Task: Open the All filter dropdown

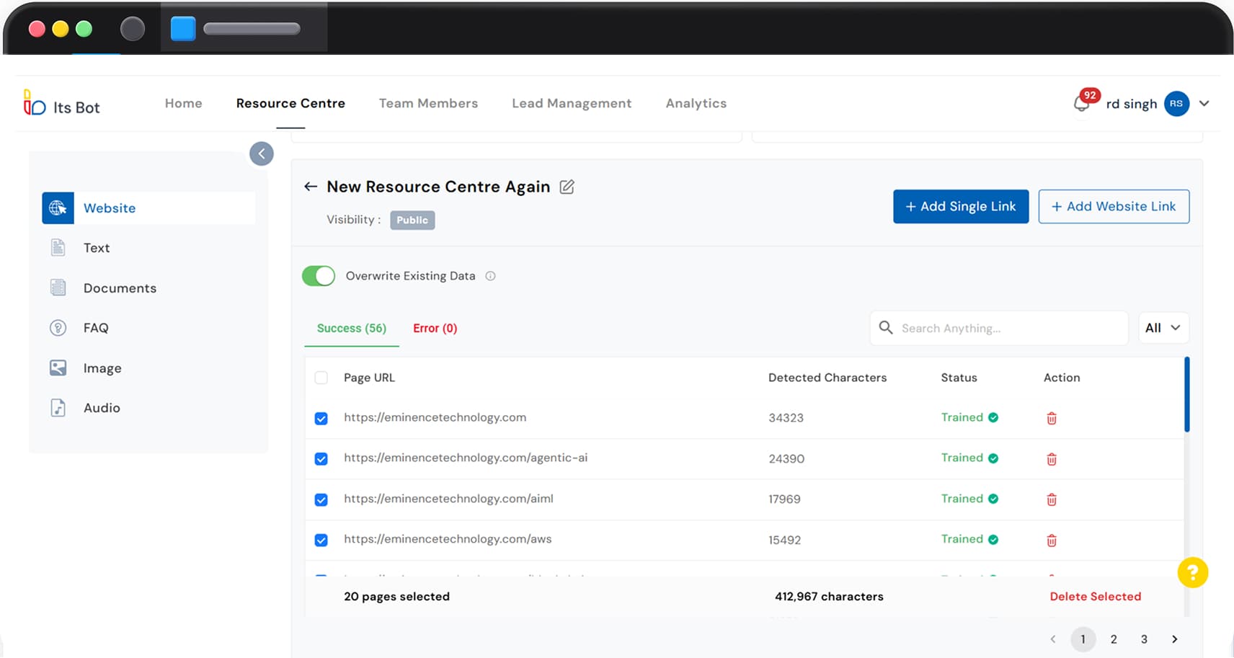Action: point(1163,328)
